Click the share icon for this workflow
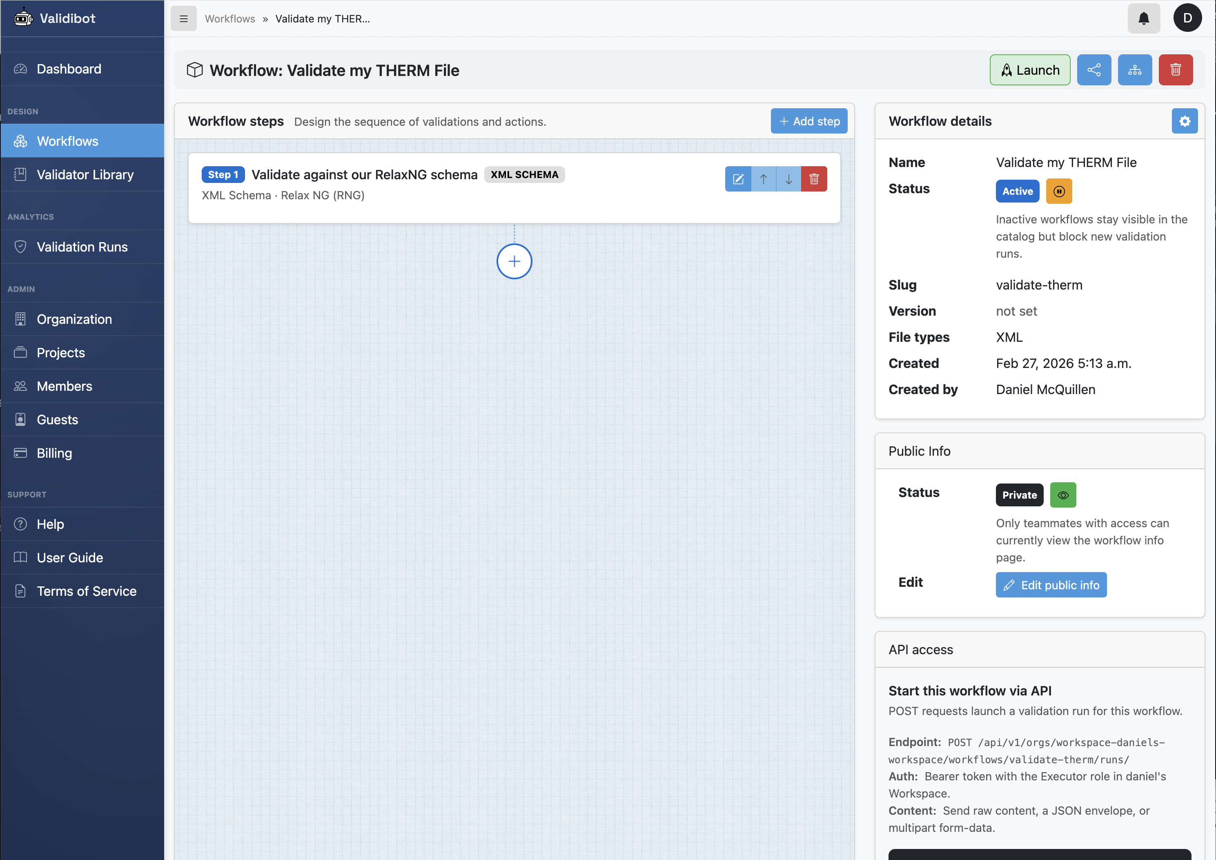Viewport: 1216px width, 860px height. pos(1094,69)
